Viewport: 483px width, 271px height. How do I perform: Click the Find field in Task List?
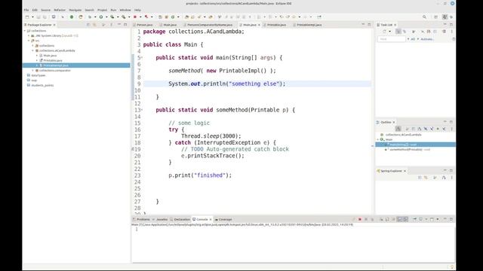(392, 39)
